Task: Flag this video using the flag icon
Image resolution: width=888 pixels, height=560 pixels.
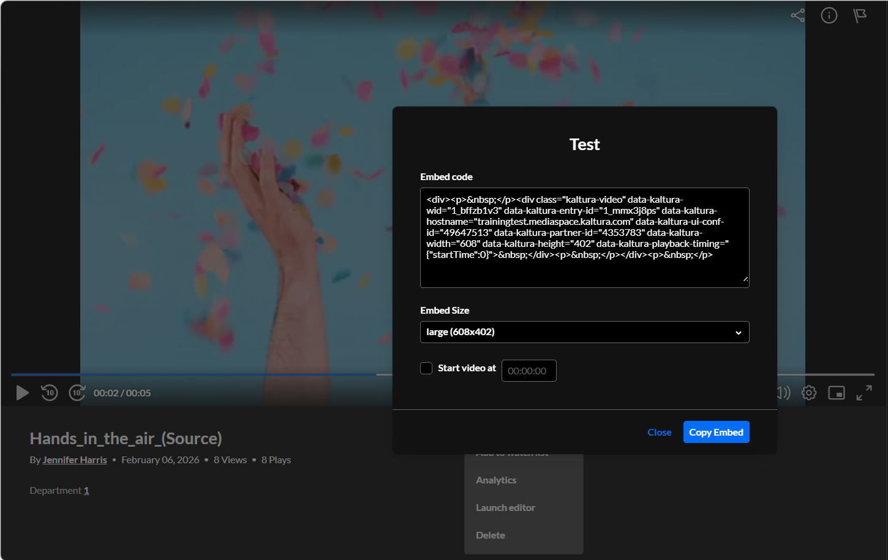Action: pyautogui.click(x=860, y=15)
